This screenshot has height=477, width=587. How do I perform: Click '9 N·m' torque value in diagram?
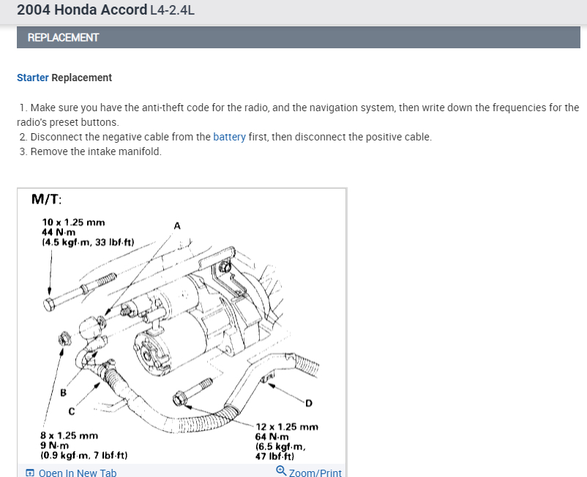[x=55, y=446]
